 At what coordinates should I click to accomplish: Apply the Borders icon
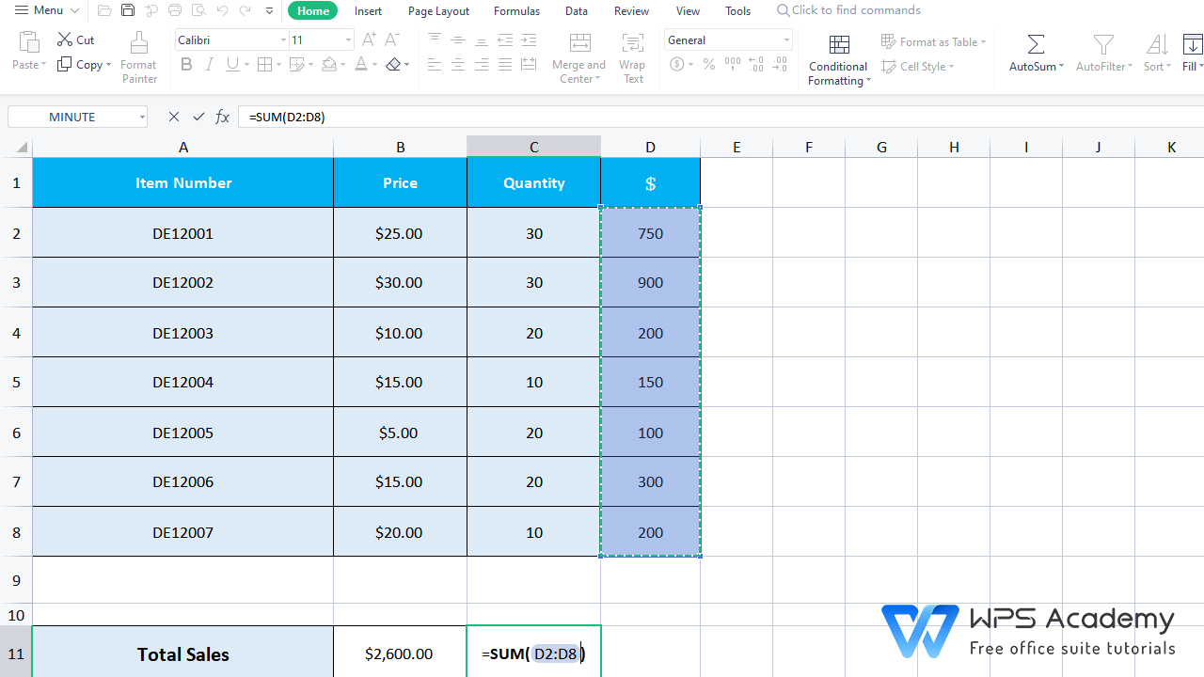pyautogui.click(x=264, y=64)
